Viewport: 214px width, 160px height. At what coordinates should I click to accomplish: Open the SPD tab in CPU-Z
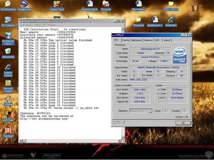[x=157, y=40]
